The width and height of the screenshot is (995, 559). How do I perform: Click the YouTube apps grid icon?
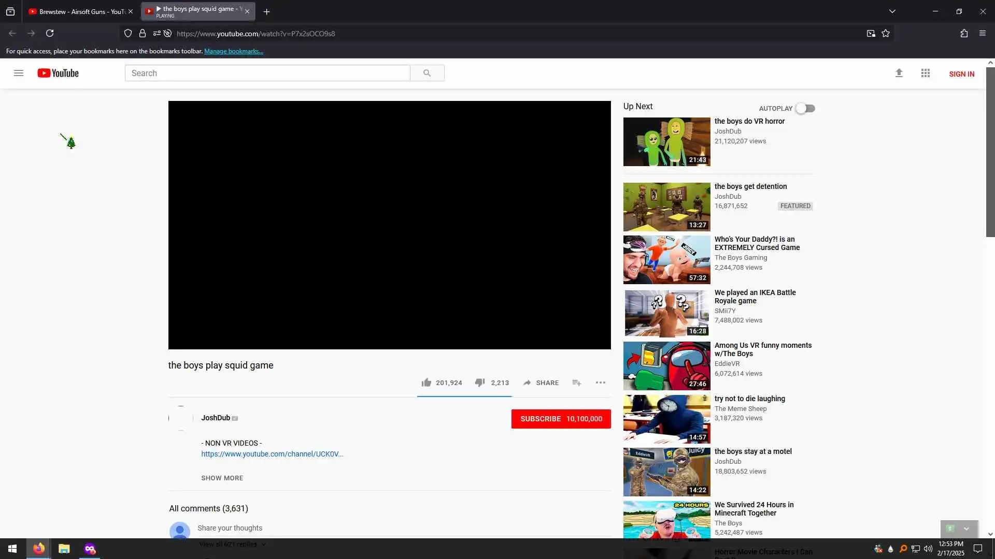[925, 73]
